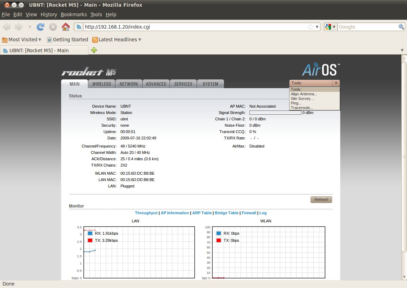Click the search magnifier icon
The image size is (407, 288).
click(401, 27)
